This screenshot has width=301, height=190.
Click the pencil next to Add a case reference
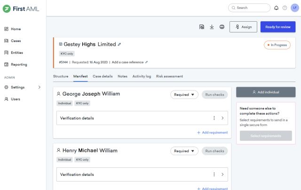click(x=146, y=62)
